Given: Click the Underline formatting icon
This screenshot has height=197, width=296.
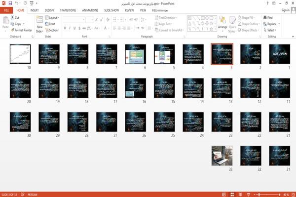Looking at the screenshot, I should 74,28.
